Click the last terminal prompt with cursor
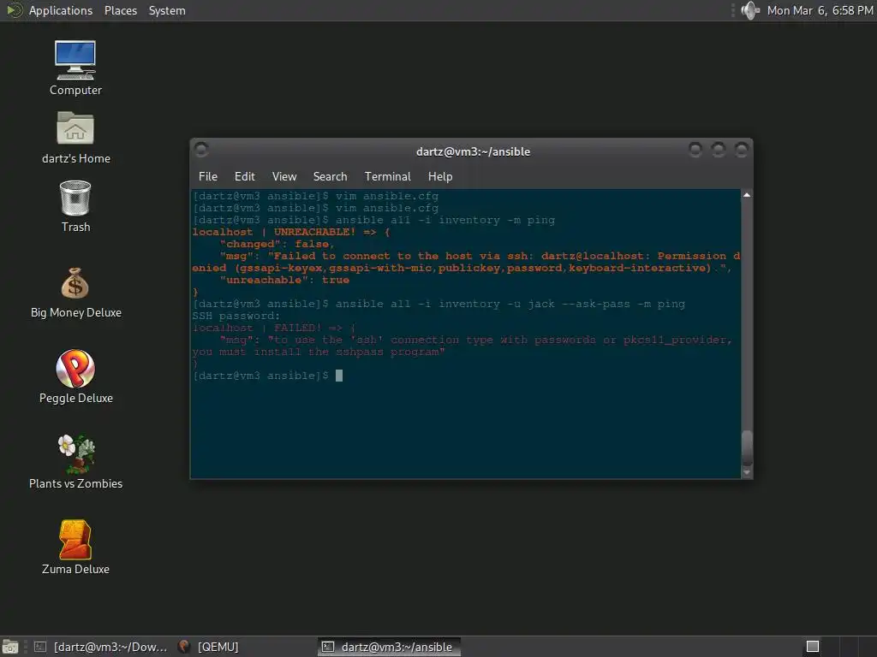The height and width of the screenshot is (657, 877). 267,376
